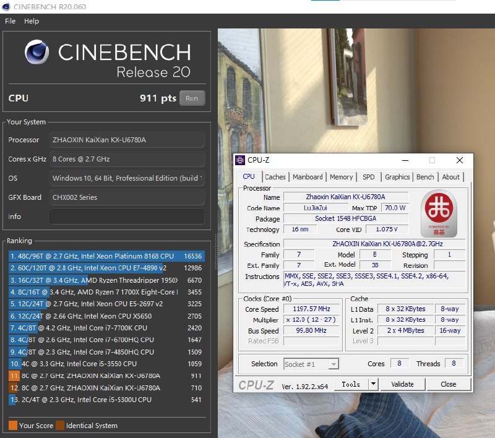Select ranking entry Intel Core i5-5300U CPU
Screen dimensions: 495x438
click(106, 400)
